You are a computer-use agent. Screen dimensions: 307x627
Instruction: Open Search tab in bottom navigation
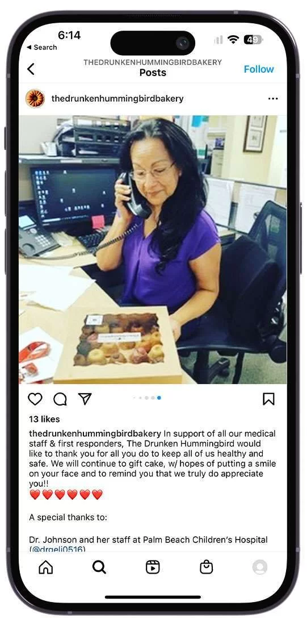pos(99,567)
